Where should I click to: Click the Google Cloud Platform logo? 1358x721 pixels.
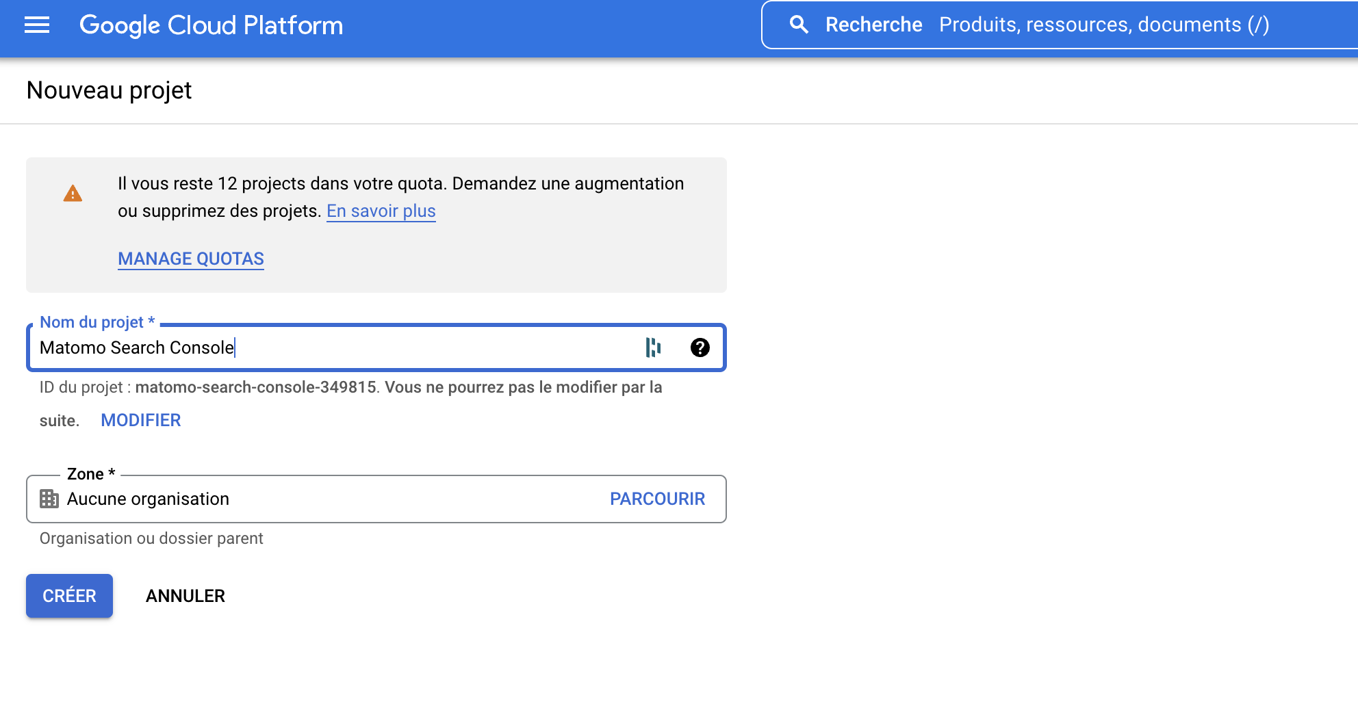[x=211, y=25]
